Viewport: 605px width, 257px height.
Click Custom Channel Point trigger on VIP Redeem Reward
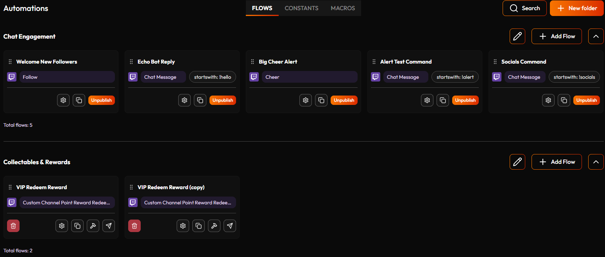[67, 202]
